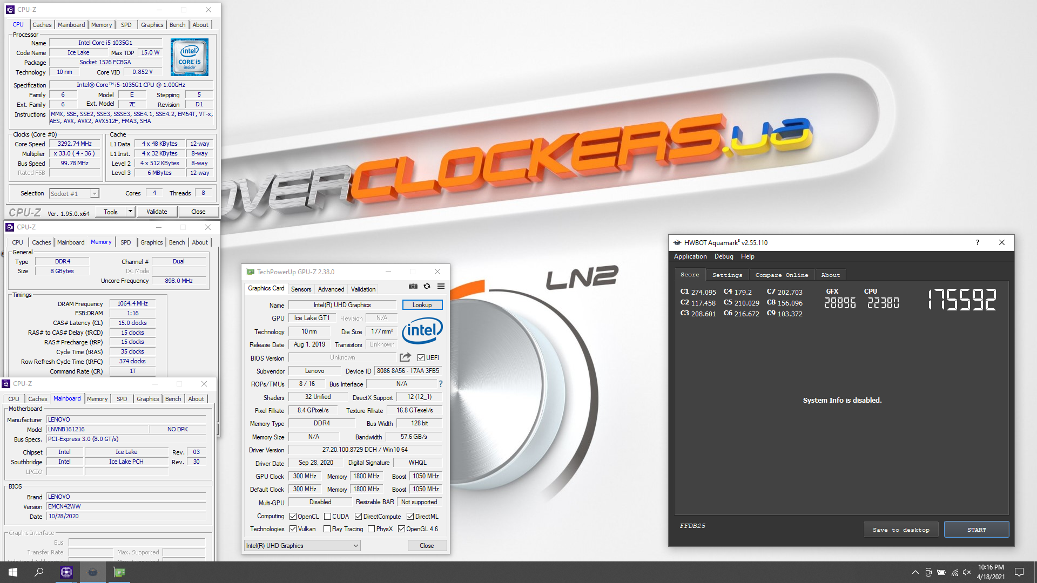Click the HWBOT Aquamark title bar icon
The height and width of the screenshot is (583, 1037).
pos(677,242)
